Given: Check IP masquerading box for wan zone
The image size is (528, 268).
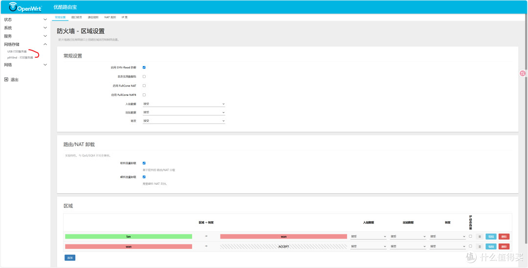Looking at the screenshot, I should click(x=470, y=246).
